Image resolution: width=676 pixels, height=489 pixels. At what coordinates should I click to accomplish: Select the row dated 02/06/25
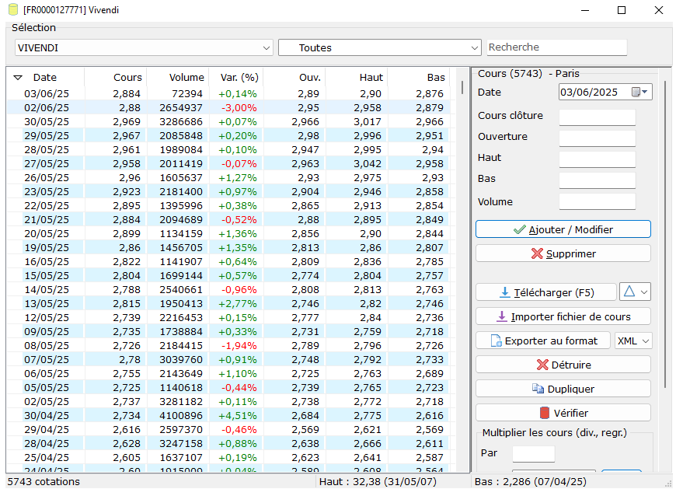point(228,107)
